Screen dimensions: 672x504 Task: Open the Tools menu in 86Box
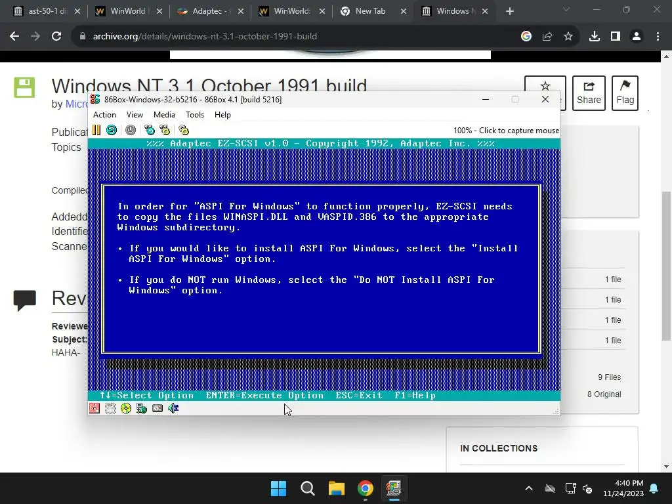click(x=194, y=115)
